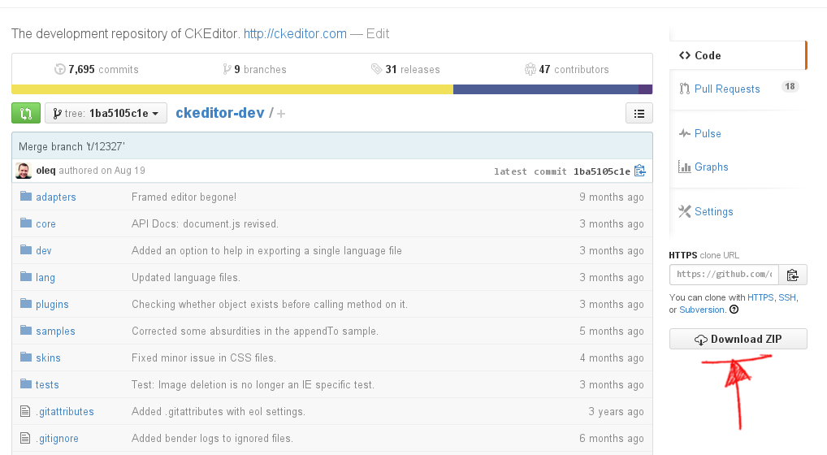Open the lang folder

[45, 278]
